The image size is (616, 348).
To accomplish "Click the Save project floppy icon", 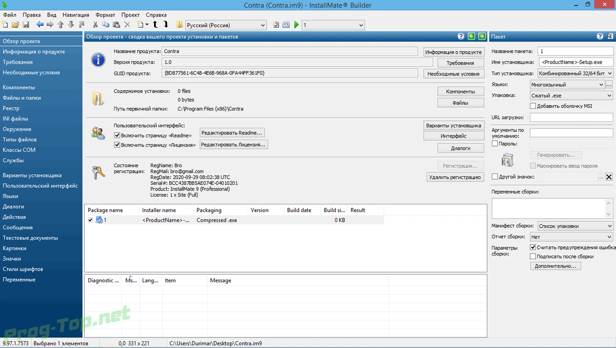I will [x=26, y=25].
